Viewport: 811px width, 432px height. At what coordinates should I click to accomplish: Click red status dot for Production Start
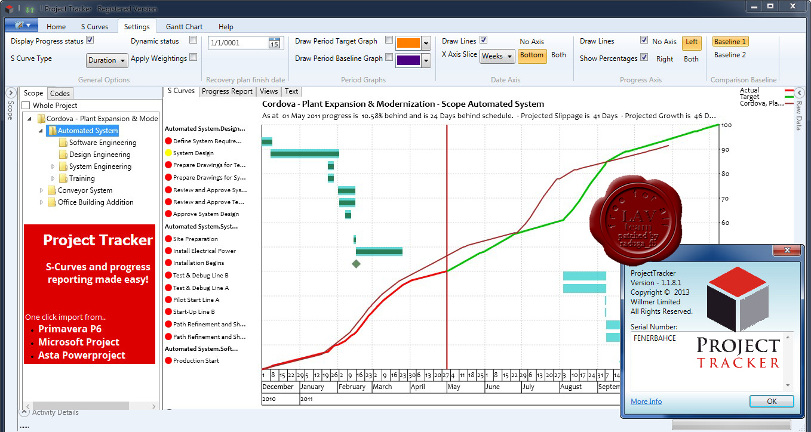coord(168,360)
